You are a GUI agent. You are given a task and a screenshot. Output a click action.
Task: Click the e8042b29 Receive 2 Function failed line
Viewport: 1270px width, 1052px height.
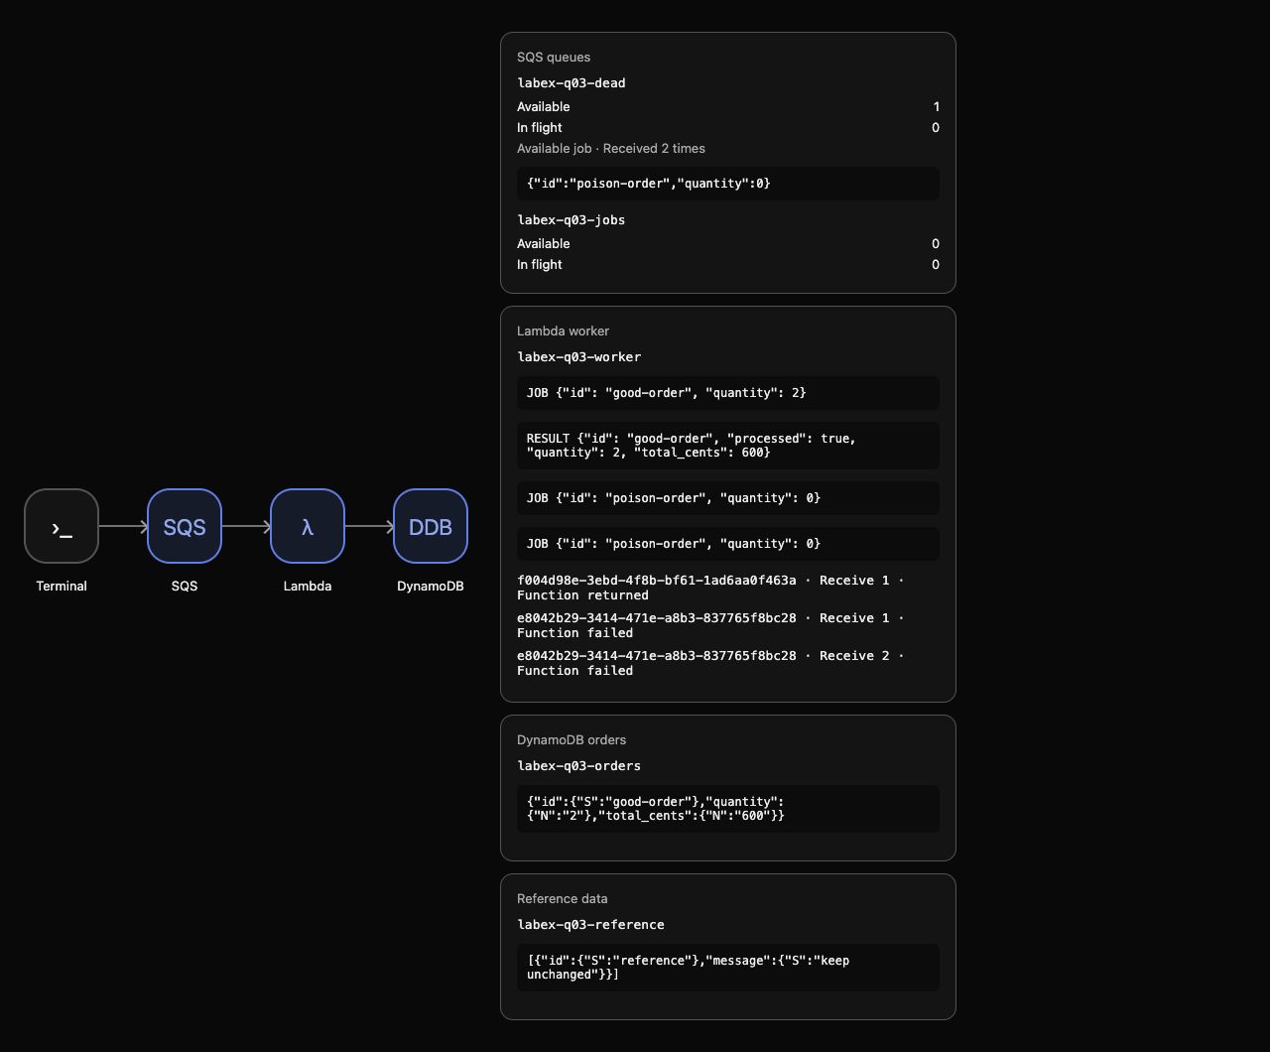pos(710,663)
